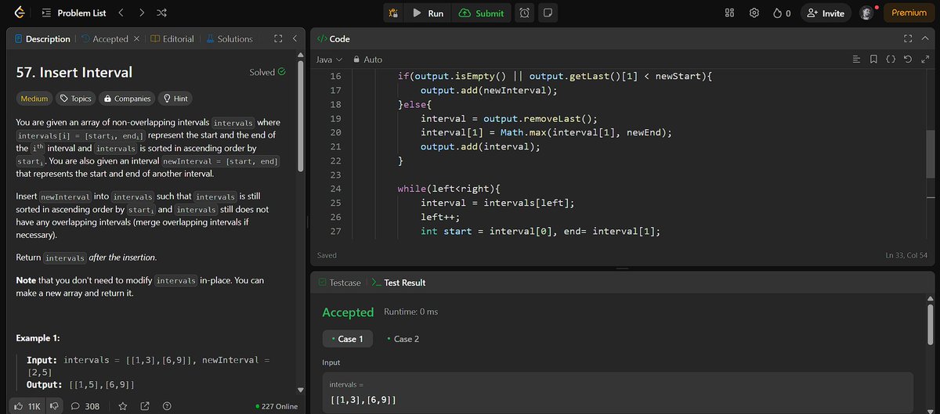Screen dimensions: 940x414
Task: Open the help question mark
Action: point(167,406)
